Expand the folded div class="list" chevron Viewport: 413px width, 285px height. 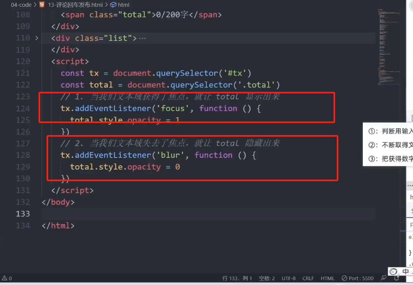[x=37, y=38]
